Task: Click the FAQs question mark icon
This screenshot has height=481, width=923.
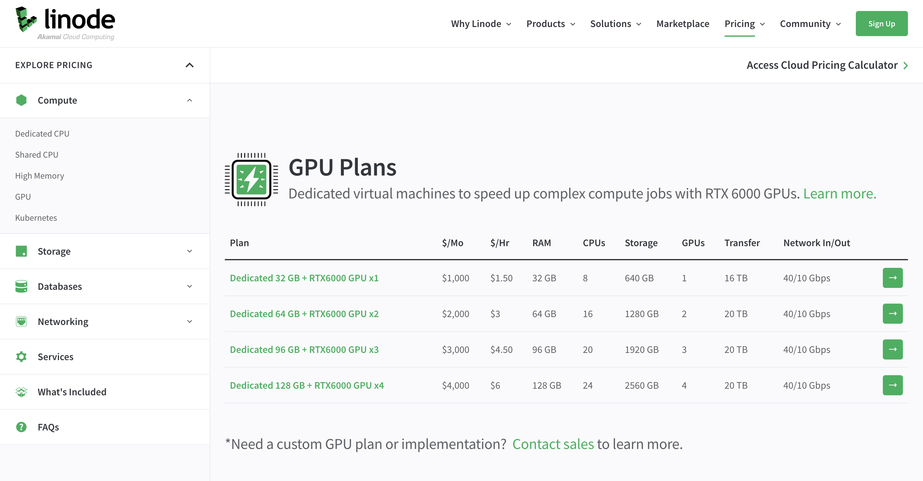Action: click(21, 427)
